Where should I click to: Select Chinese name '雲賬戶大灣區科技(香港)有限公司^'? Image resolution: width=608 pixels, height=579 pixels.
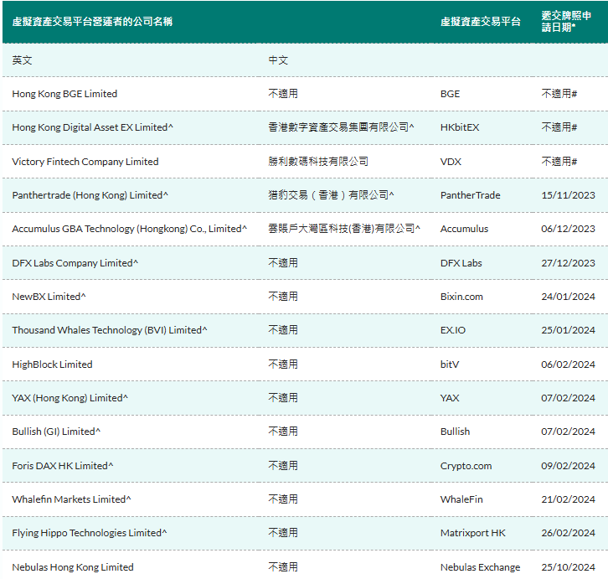[x=344, y=229]
